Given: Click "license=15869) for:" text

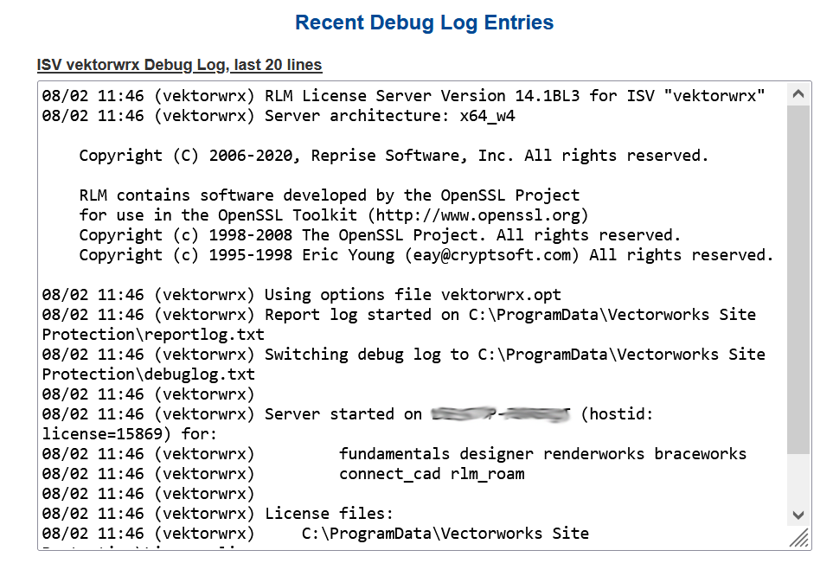Looking at the screenshot, I should coord(130,434).
